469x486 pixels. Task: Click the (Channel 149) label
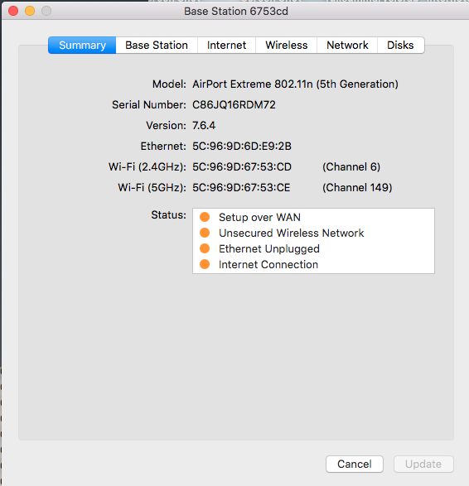pos(357,188)
